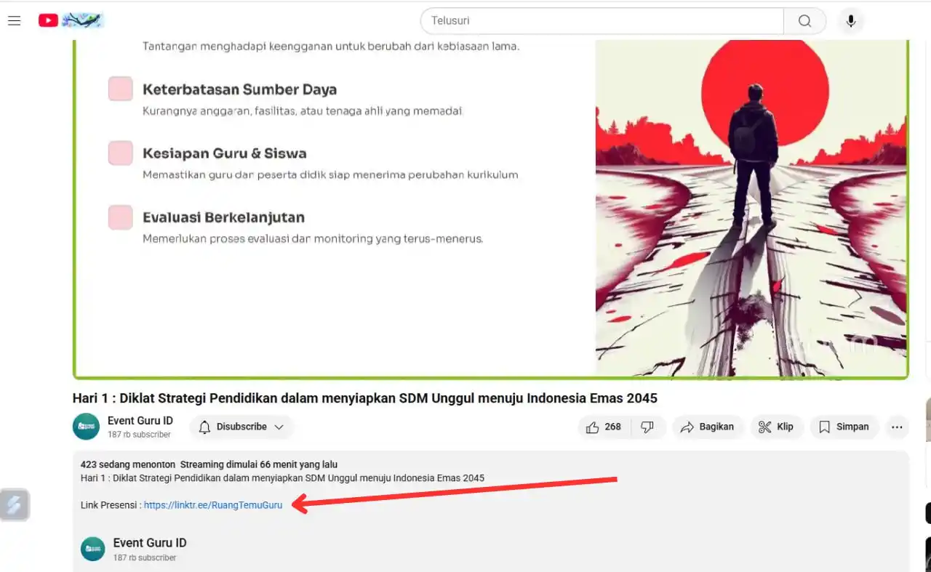The image size is (931, 572).
Task: Click 'Keterbatasan Sumber Daya' heading in video
Action: click(239, 89)
